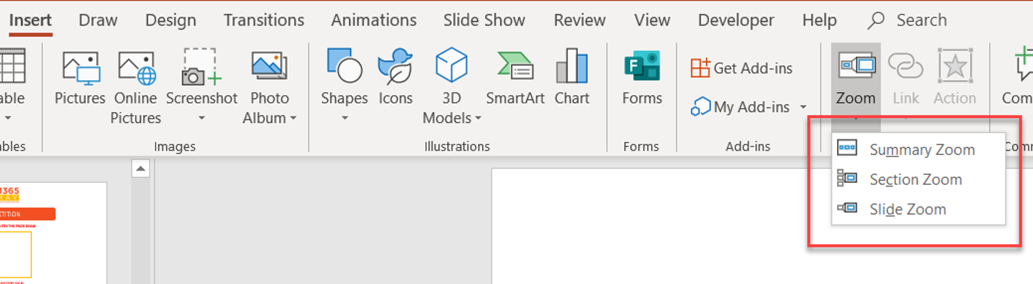This screenshot has width=1033, height=284.
Task: Click the Link chain icon
Action: pos(906,78)
